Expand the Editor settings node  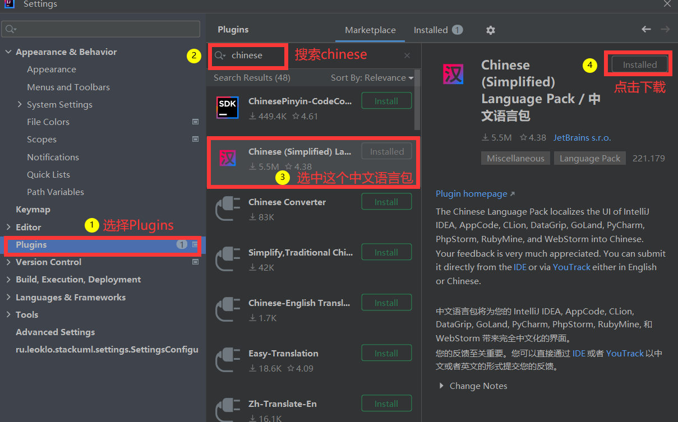pos(8,227)
